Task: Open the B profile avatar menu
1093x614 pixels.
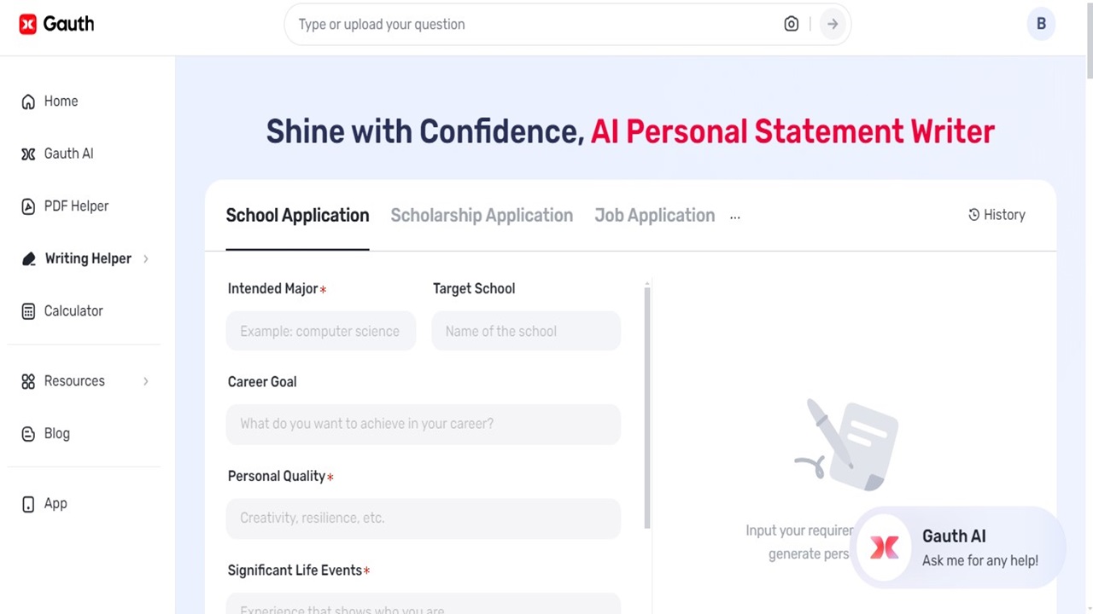Action: pyautogui.click(x=1041, y=24)
